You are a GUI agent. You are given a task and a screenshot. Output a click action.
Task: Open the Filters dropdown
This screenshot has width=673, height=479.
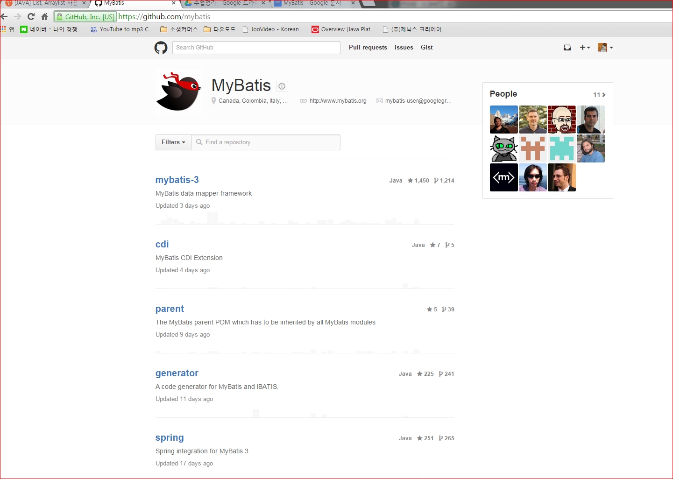[173, 142]
